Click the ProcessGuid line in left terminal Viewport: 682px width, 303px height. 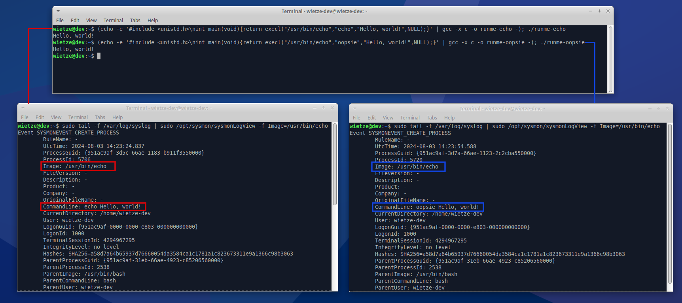pyautogui.click(x=124, y=153)
